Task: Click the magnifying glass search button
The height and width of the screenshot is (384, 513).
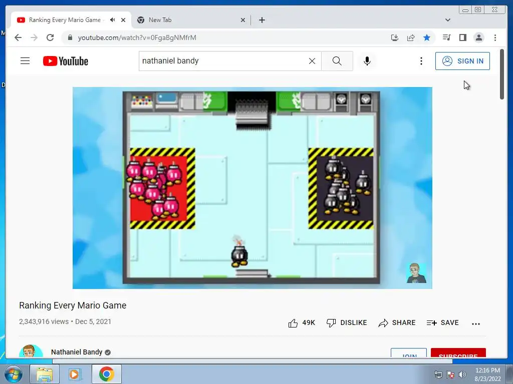Action: 337,61
